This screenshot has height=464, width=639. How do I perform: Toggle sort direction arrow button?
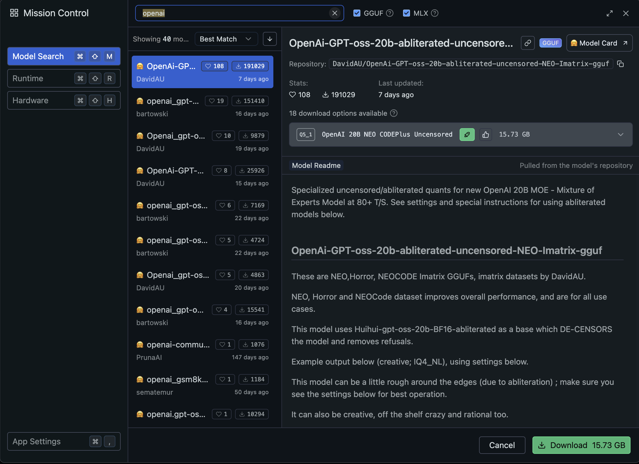(x=270, y=39)
